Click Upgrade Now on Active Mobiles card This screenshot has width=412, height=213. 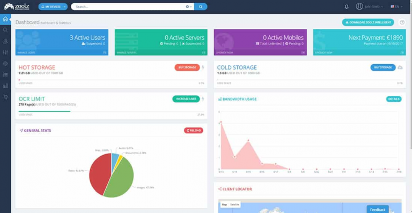tap(224, 52)
